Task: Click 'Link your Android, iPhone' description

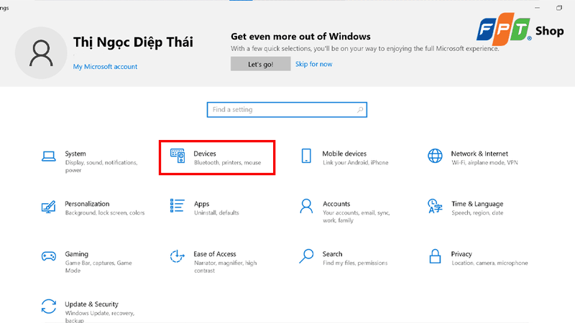Action: (355, 163)
